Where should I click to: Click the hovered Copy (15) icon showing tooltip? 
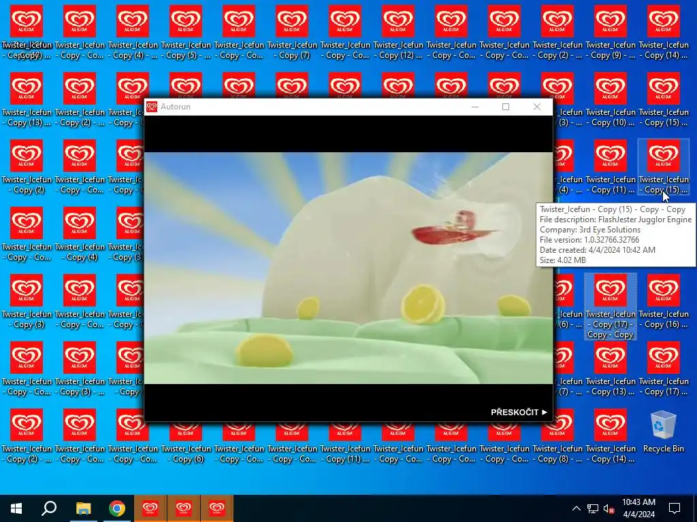pos(663,167)
